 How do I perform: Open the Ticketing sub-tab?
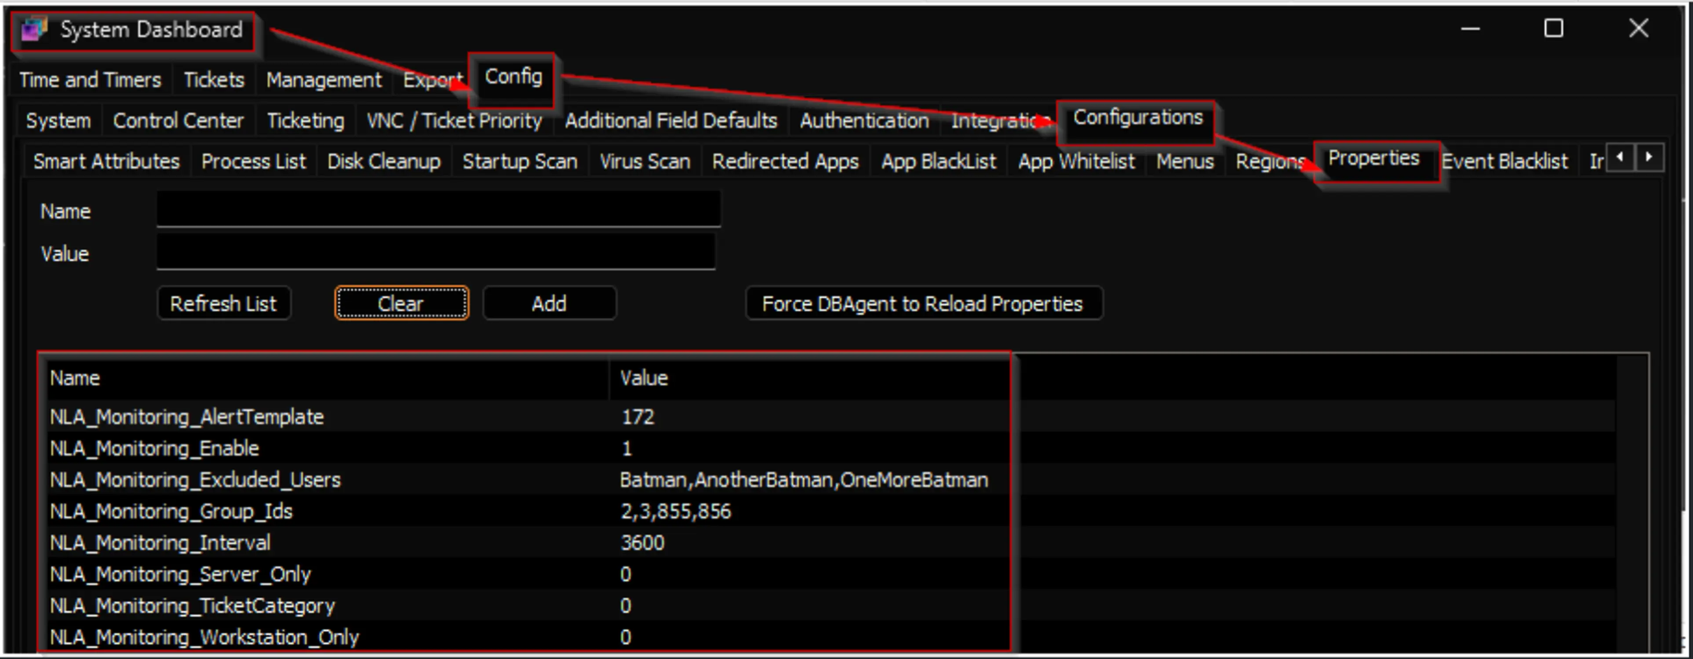click(305, 121)
